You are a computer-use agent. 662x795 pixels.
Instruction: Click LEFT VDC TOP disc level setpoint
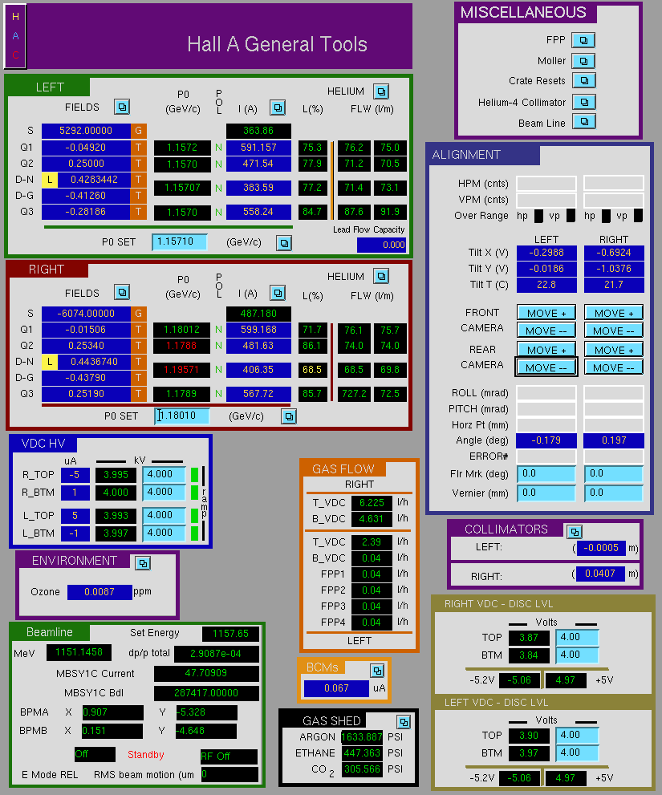pyautogui.click(x=577, y=735)
